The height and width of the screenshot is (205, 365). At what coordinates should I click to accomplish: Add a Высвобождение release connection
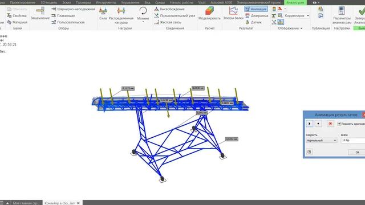point(169,9)
